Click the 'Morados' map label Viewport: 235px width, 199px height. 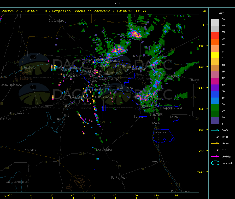point(30,150)
